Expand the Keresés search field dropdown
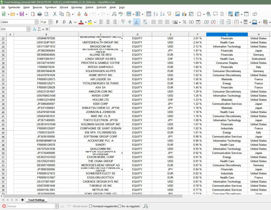Viewport: 271px width, 210px height. (x=57, y=206)
